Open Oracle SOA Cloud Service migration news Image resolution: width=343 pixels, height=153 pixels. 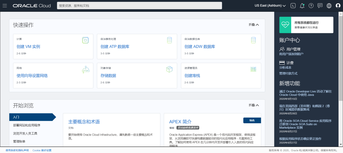click(x=306, y=124)
